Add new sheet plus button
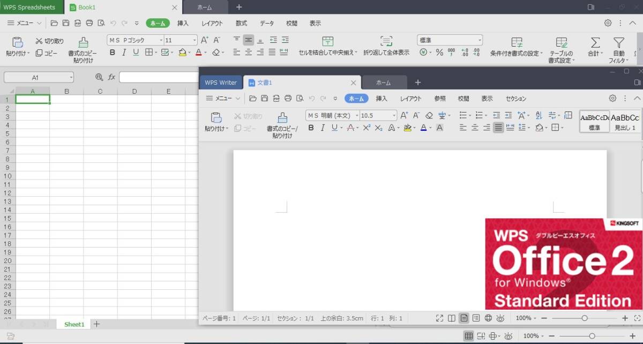This screenshot has height=344, width=643. pos(96,324)
